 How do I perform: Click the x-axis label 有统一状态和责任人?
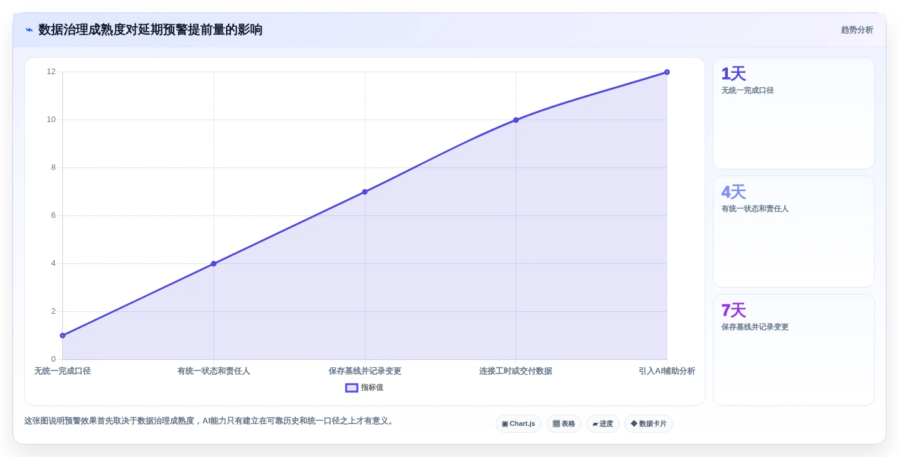214,371
